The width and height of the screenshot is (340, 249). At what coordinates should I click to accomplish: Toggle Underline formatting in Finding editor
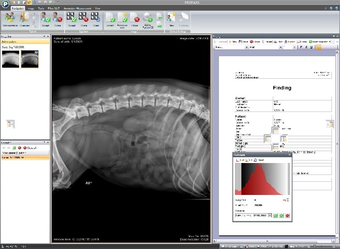312,47
